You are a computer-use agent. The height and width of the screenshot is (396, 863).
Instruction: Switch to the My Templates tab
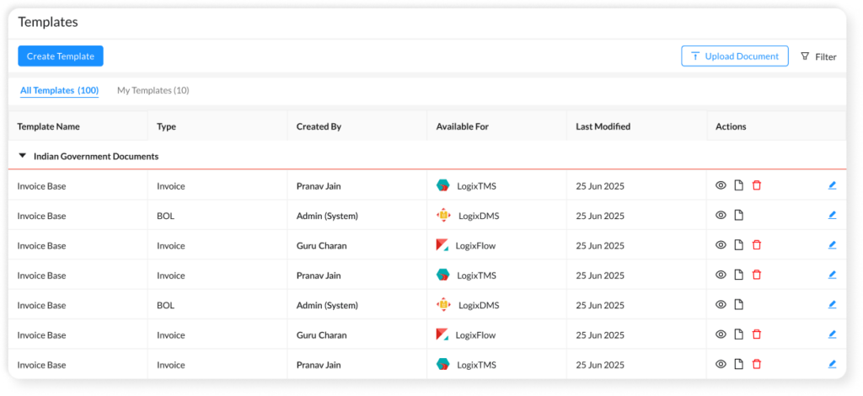pos(153,90)
